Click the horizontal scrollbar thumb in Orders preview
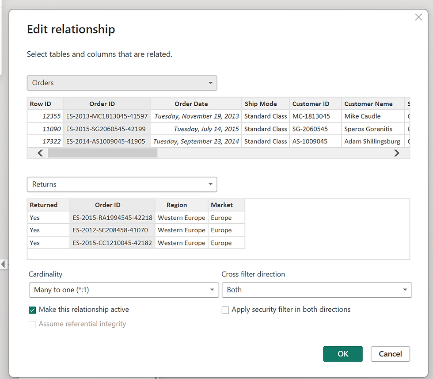Viewport: 433px width, 379px height. 103,153
